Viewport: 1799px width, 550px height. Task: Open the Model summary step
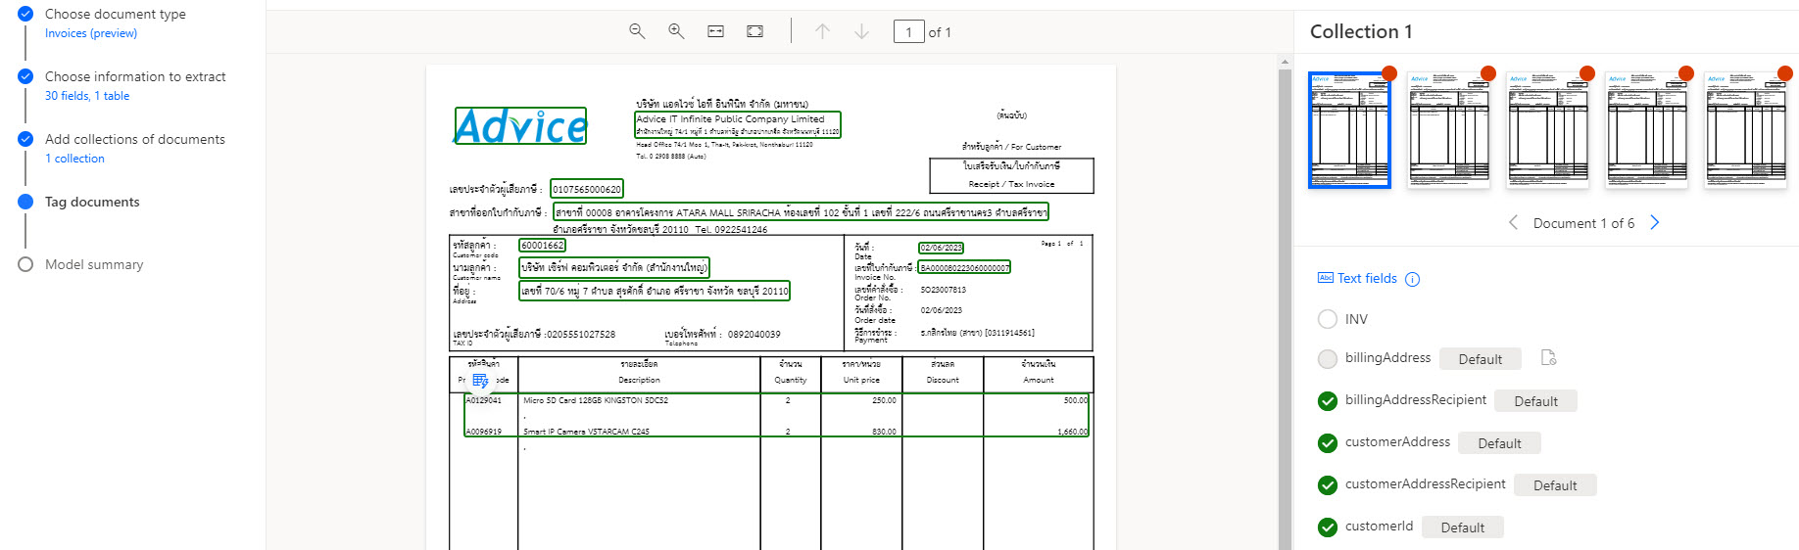(x=94, y=264)
